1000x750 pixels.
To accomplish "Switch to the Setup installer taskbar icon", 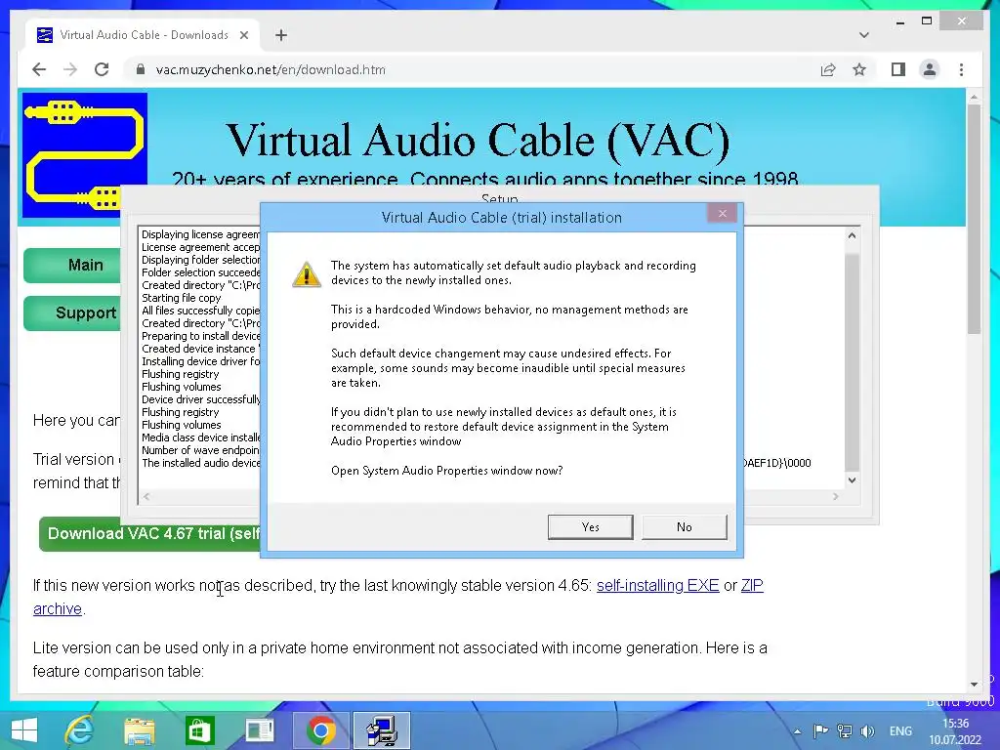I will point(382,730).
